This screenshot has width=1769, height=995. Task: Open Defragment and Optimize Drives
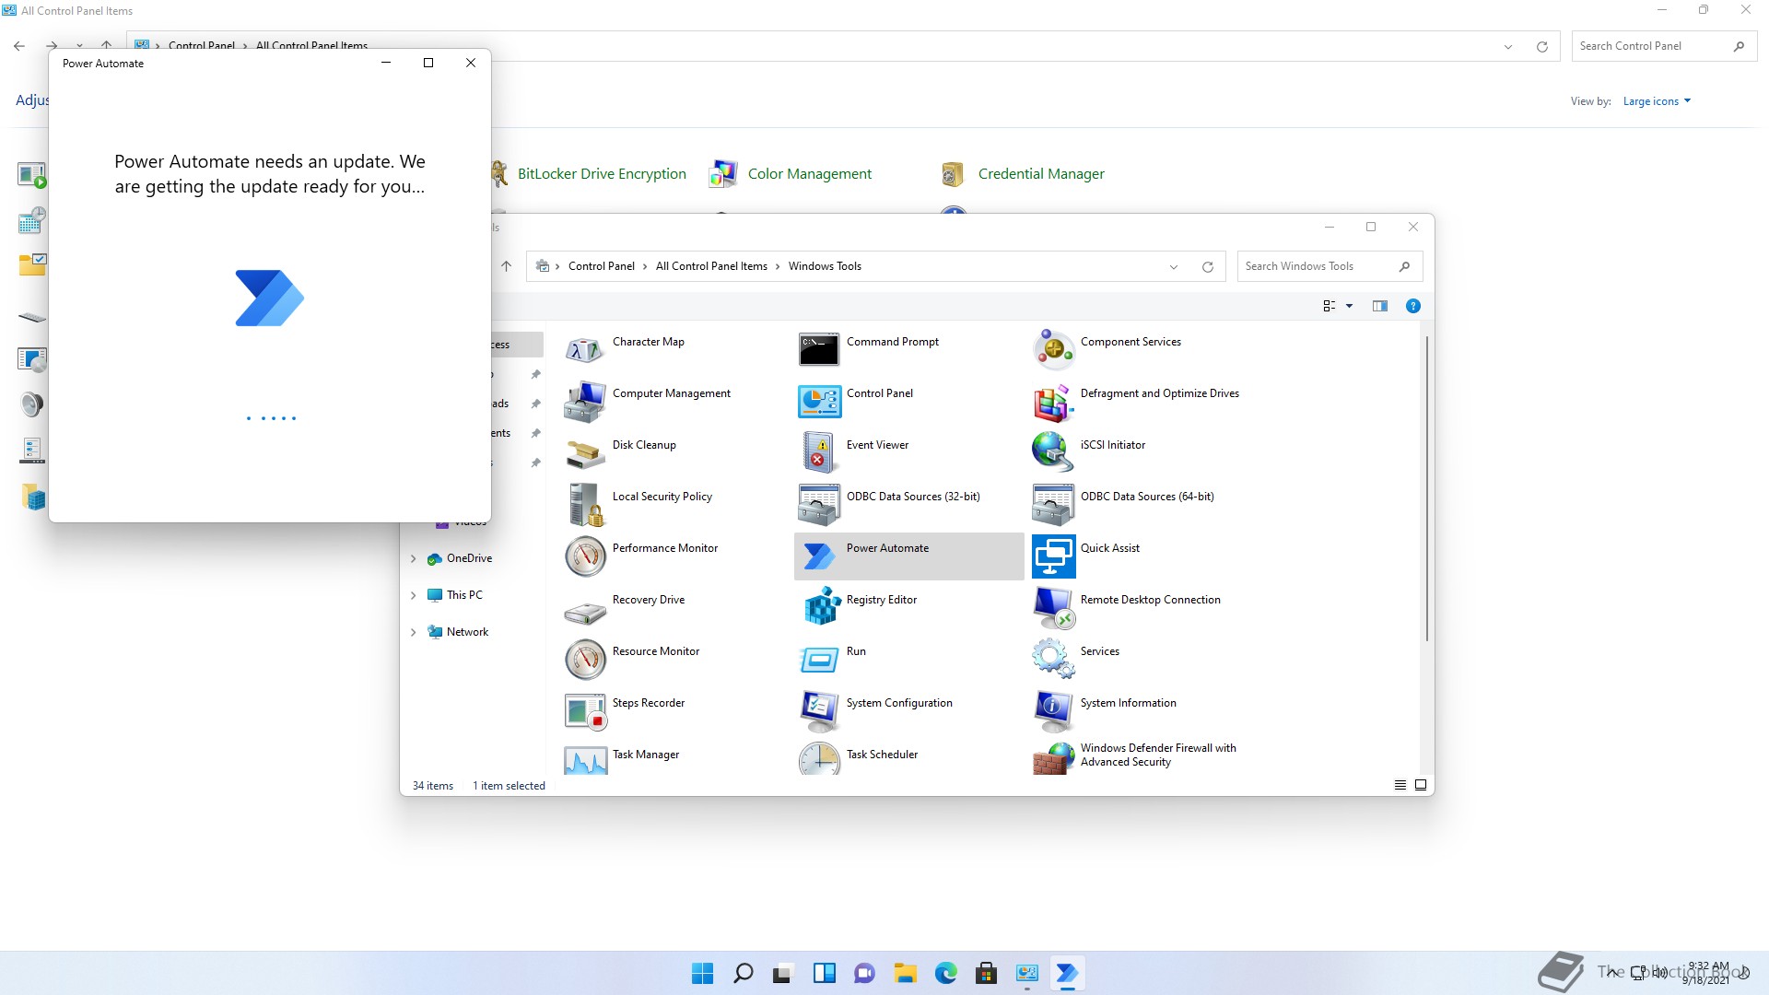pos(1053,400)
